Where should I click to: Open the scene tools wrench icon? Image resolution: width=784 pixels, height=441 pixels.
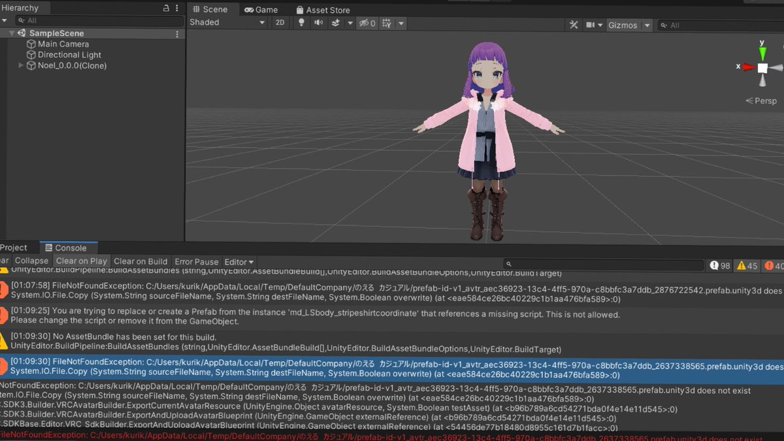tap(574, 25)
